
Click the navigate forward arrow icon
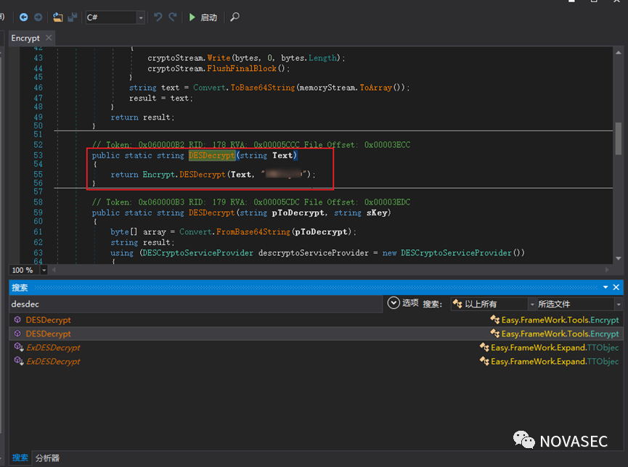[38, 17]
